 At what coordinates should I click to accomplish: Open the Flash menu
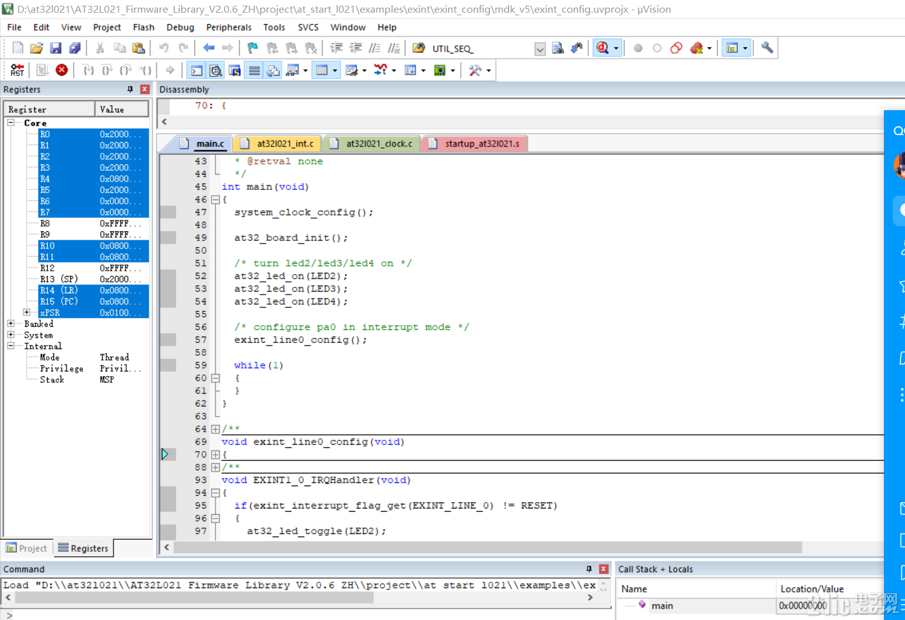pyautogui.click(x=143, y=27)
